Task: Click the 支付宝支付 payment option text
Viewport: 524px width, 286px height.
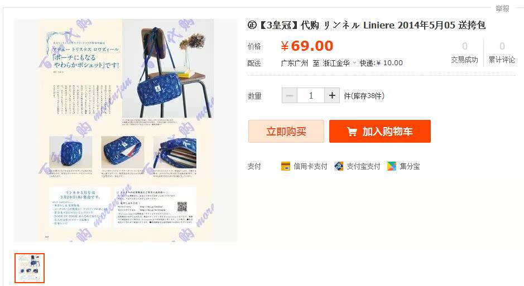Action: (x=363, y=166)
